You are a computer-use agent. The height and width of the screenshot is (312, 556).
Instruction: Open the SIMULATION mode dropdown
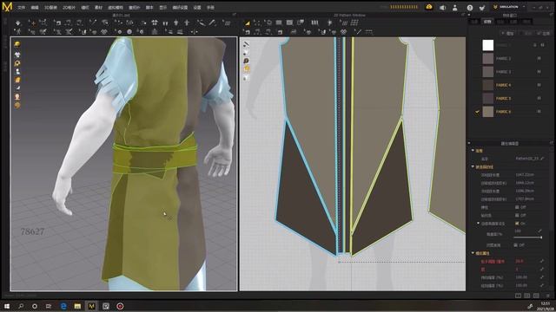click(x=509, y=7)
